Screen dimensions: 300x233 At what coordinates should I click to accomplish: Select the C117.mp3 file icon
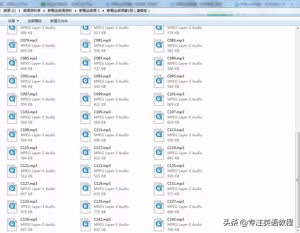pyautogui.click(x=85, y=153)
